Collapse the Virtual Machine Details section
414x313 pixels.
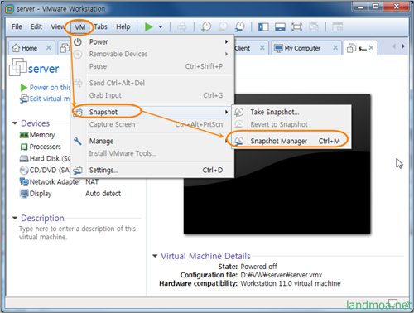tap(155, 256)
